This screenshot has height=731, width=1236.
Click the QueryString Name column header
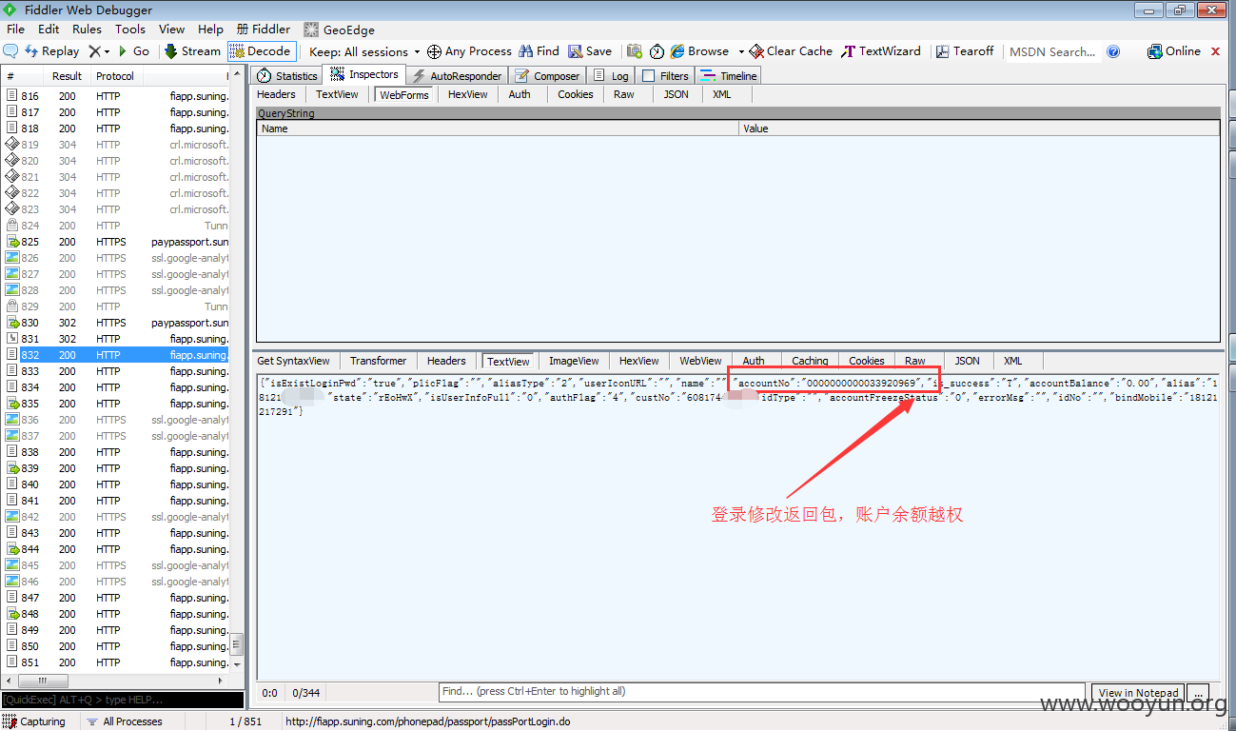coord(498,128)
